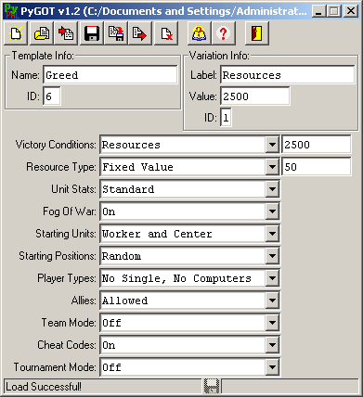Click the floppy disk icon in status bar
The height and width of the screenshot is (397, 363).
pos(212,386)
